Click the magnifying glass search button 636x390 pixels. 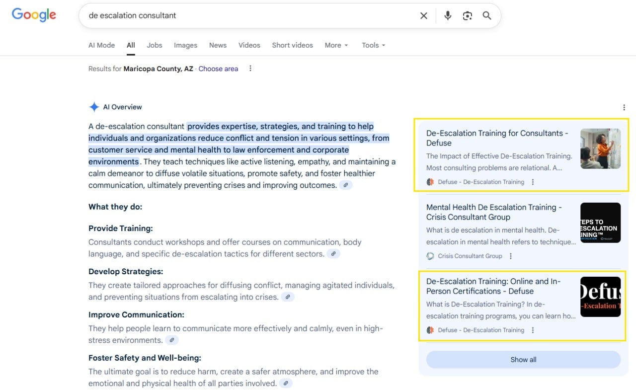487,16
